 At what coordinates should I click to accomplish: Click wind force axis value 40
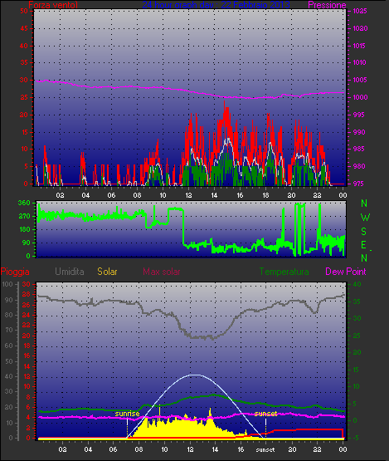24,46
